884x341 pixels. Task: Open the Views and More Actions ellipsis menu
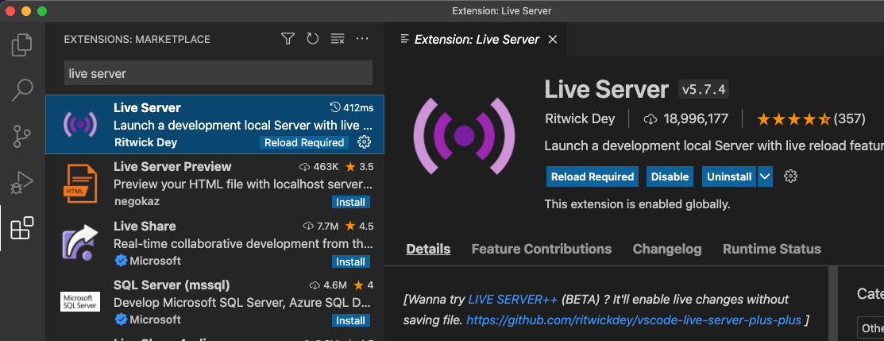(362, 38)
